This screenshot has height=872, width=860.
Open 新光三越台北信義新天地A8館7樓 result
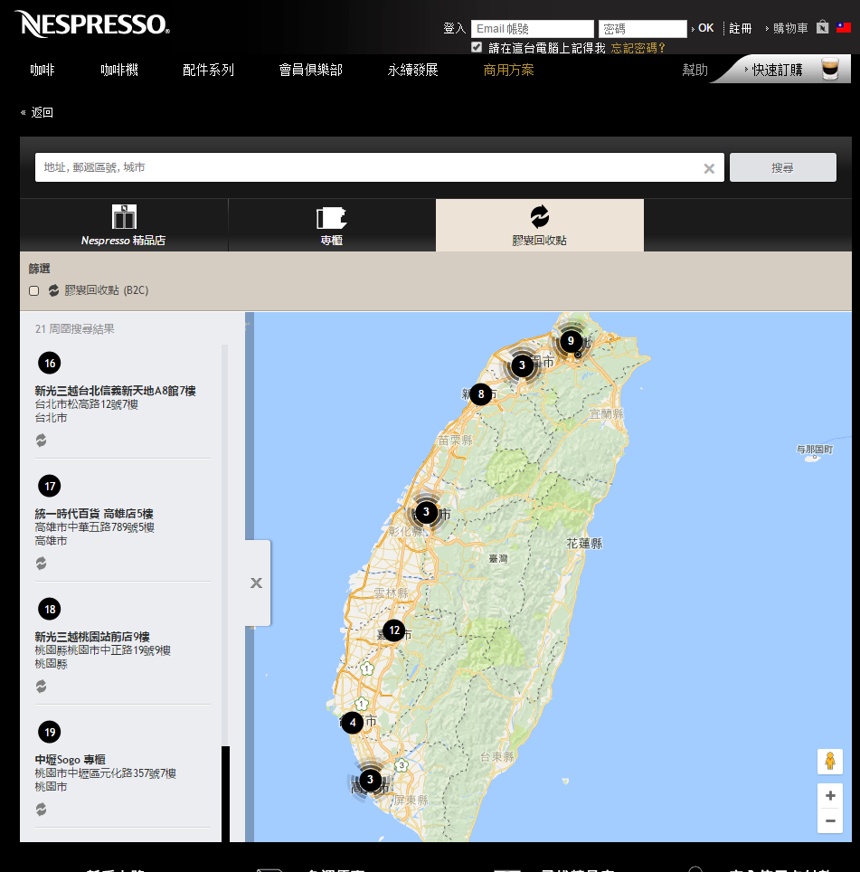[115, 391]
